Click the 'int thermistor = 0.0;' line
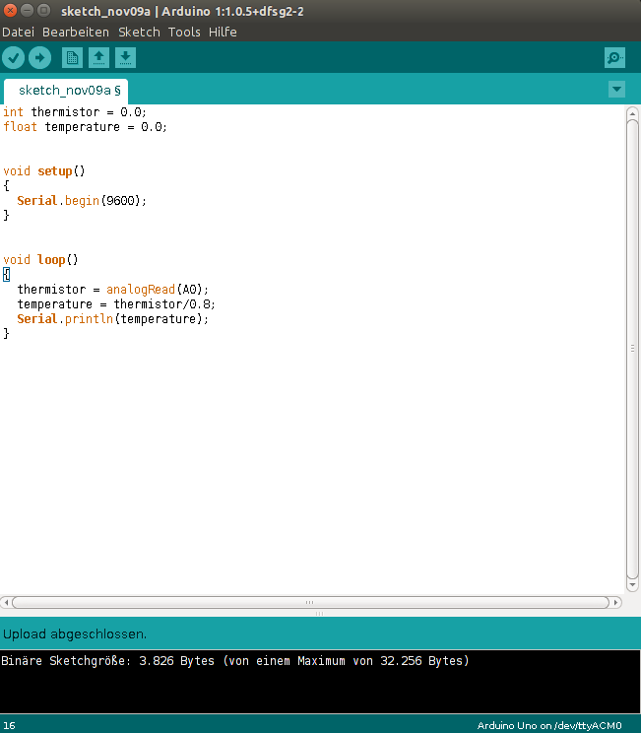Viewport: 641px width, 733px height. click(x=75, y=112)
